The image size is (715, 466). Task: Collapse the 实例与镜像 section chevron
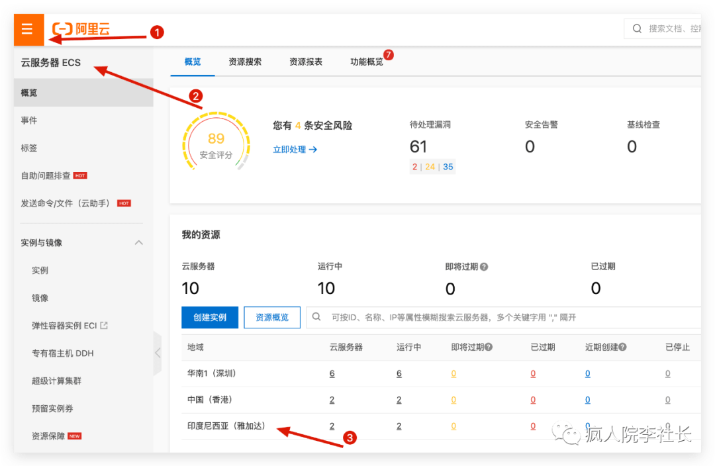click(139, 243)
